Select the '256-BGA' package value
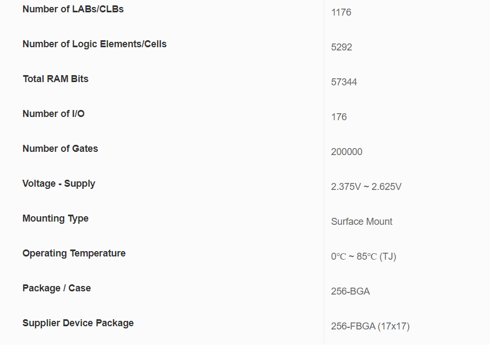This screenshot has width=490, height=345. tap(351, 291)
